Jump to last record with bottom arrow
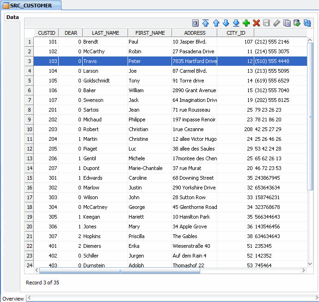The height and width of the screenshot is (302, 319). (x=236, y=23)
